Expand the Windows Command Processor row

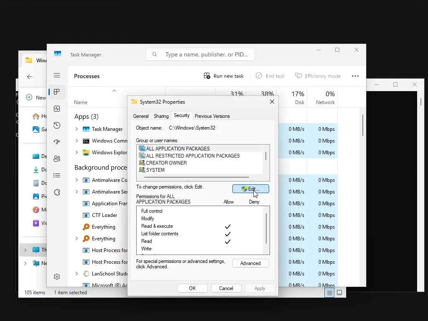[77, 140]
